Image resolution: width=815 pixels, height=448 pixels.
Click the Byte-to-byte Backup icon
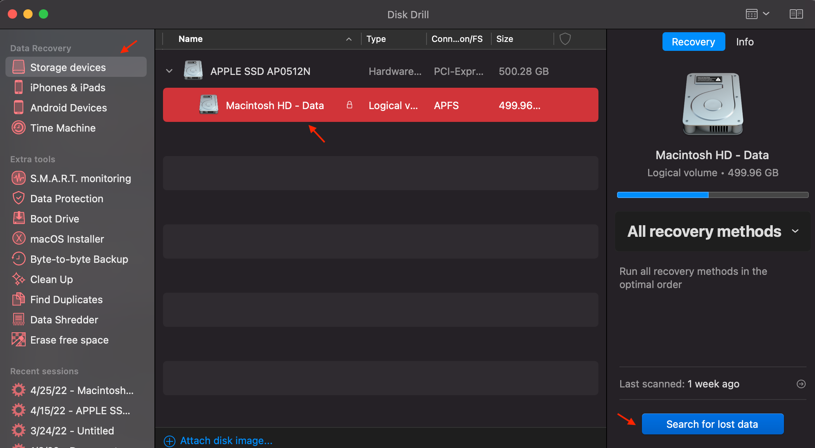pyautogui.click(x=17, y=259)
